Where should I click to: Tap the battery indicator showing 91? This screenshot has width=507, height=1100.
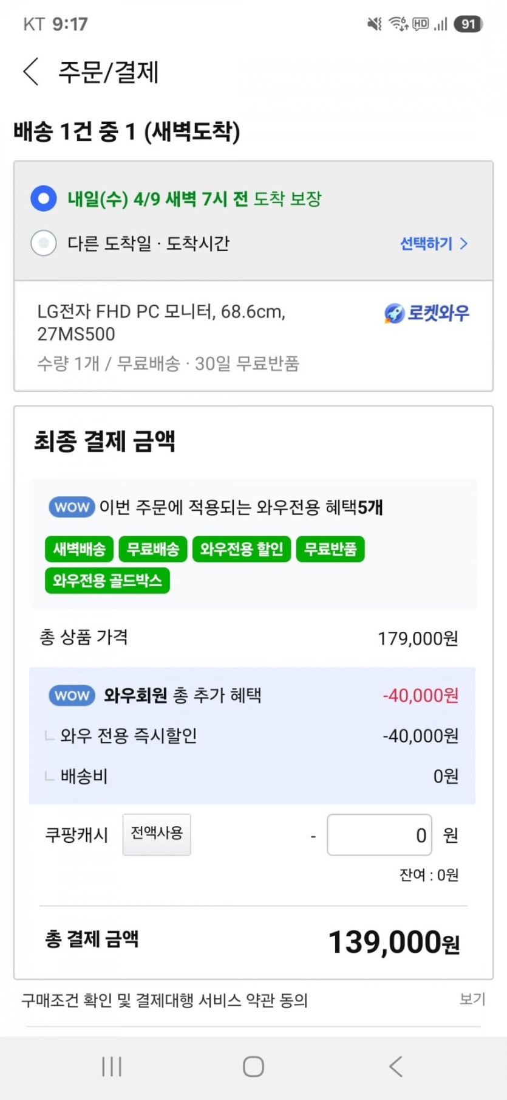466,24
